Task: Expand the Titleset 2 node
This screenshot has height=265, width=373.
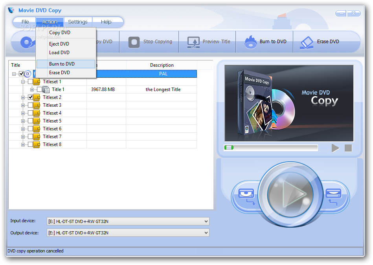Action: [x=23, y=97]
